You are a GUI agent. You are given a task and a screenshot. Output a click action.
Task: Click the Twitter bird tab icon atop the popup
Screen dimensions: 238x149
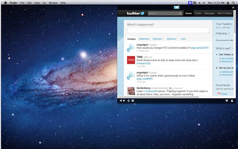pyautogui.click(x=177, y=7)
